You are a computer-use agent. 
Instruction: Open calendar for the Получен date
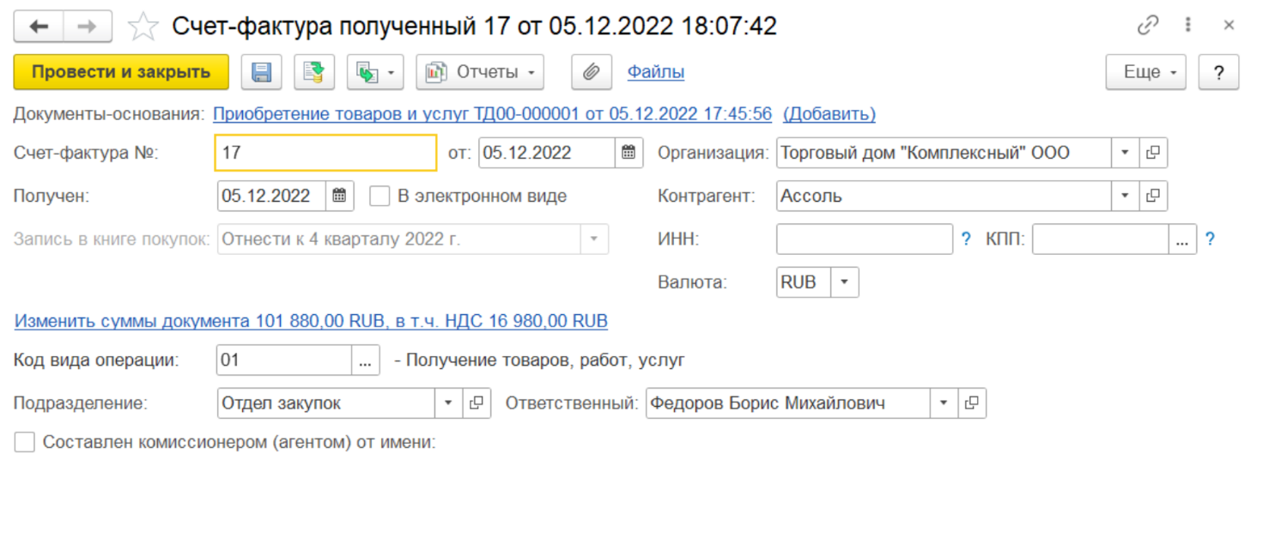[x=339, y=196]
